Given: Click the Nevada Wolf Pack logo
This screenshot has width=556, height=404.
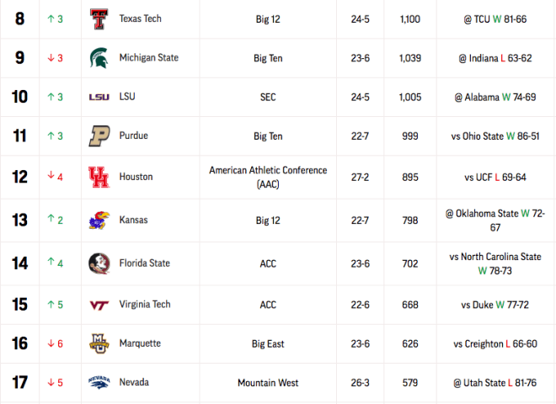Looking at the screenshot, I should point(99,382).
